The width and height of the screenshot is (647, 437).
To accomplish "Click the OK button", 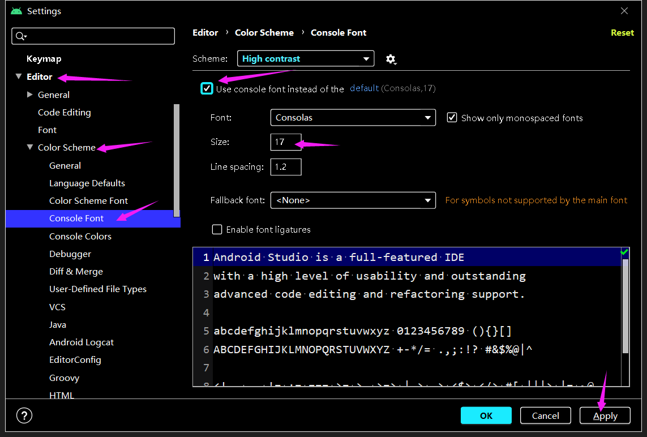I will pyautogui.click(x=486, y=415).
